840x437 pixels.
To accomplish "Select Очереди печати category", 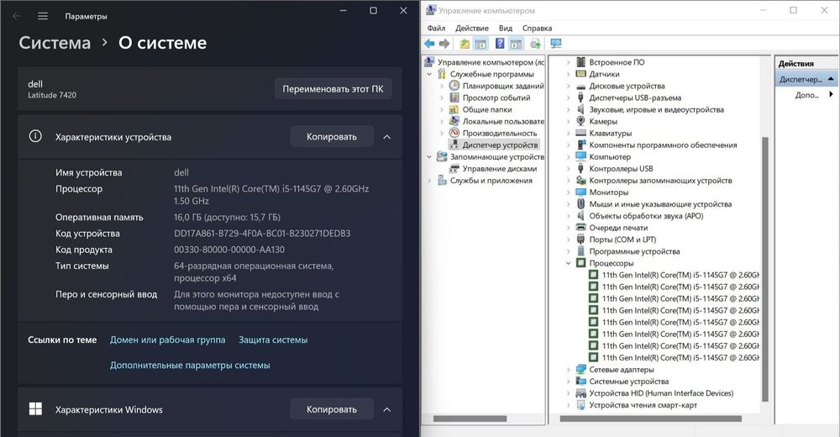I will [x=618, y=228].
